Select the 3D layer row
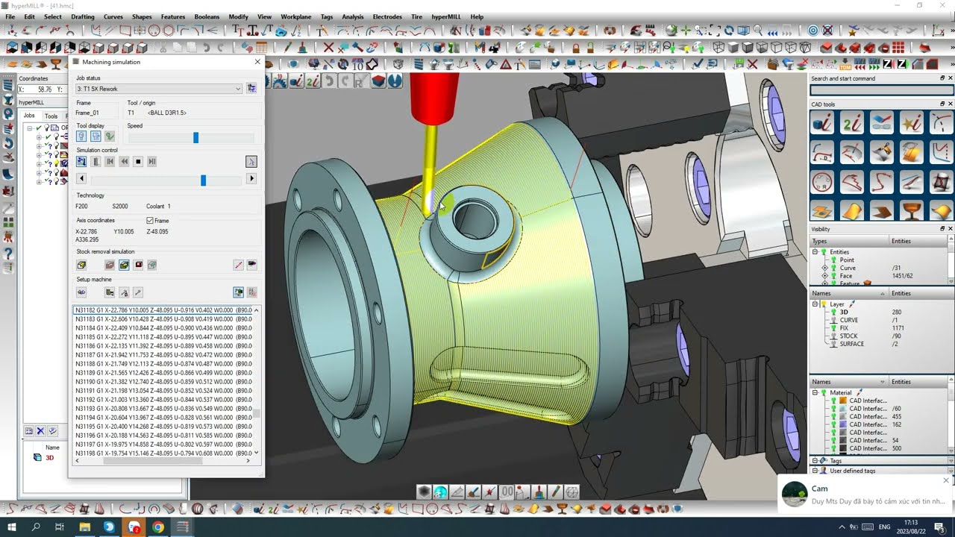955x537 pixels. (880, 313)
